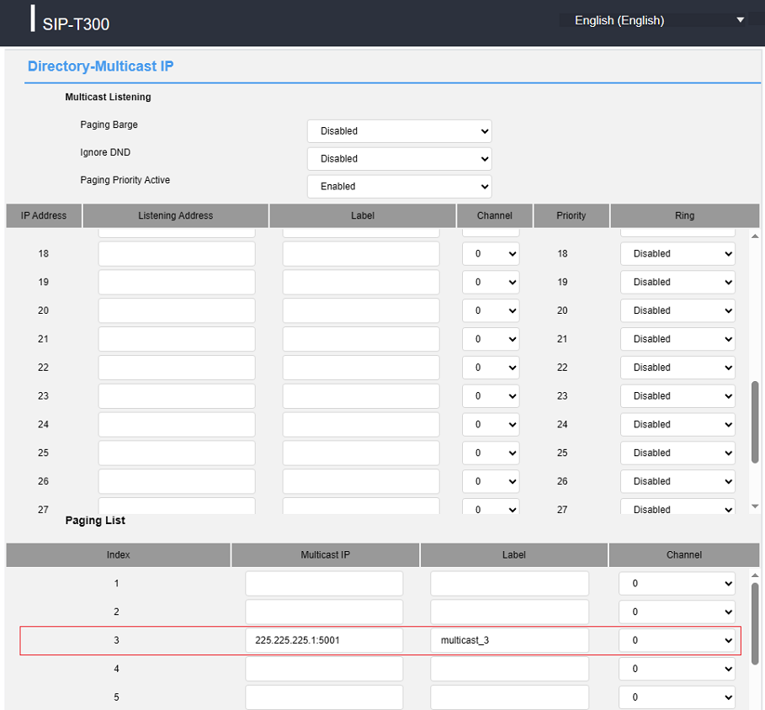Open Channel dropdown for listening row 24
The image size is (765, 710).
(x=491, y=424)
